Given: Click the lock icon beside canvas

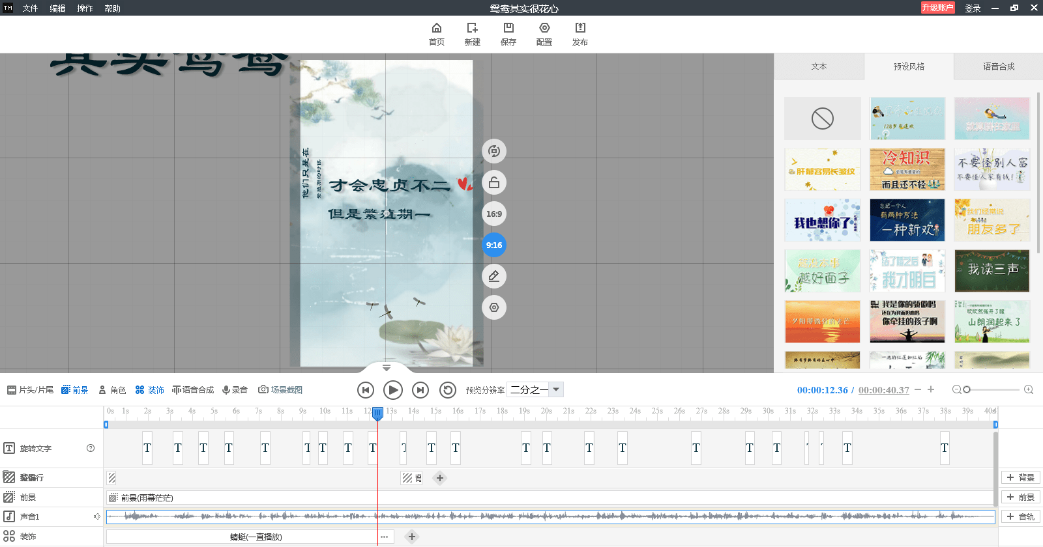Looking at the screenshot, I should click(494, 182).
